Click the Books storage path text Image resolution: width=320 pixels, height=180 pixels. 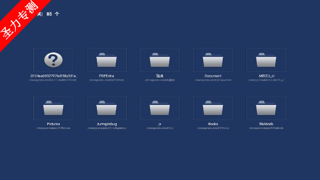pos(213,128)
